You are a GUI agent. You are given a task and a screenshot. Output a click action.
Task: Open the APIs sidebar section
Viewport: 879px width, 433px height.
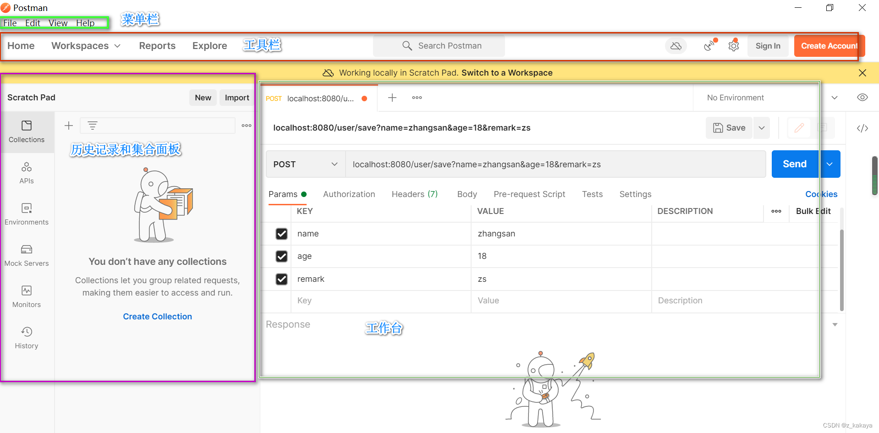click(x=27, y=173)
